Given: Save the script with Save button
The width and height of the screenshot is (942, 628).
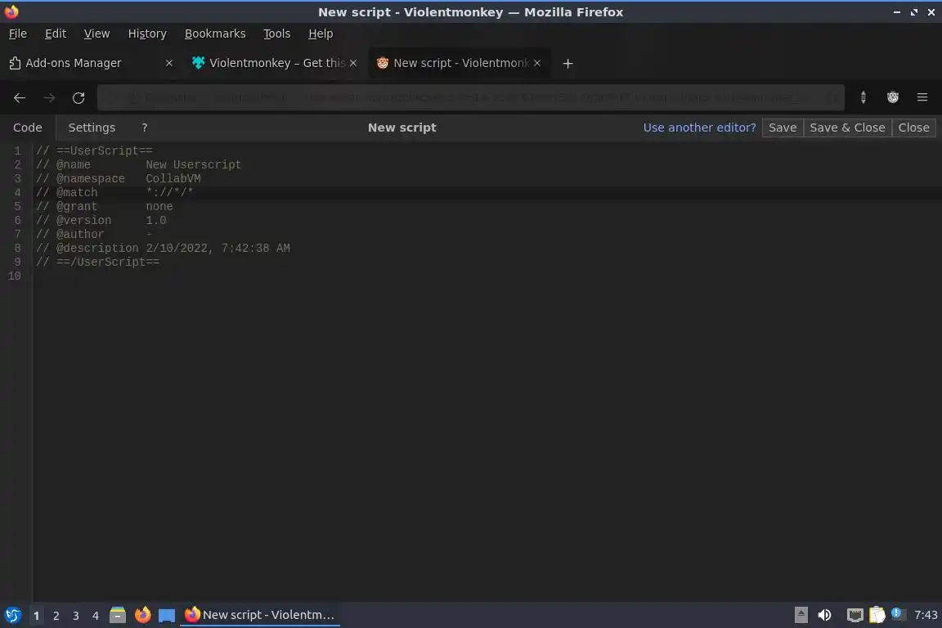Looking at the screenshot, I should click(x=783, y=128).
